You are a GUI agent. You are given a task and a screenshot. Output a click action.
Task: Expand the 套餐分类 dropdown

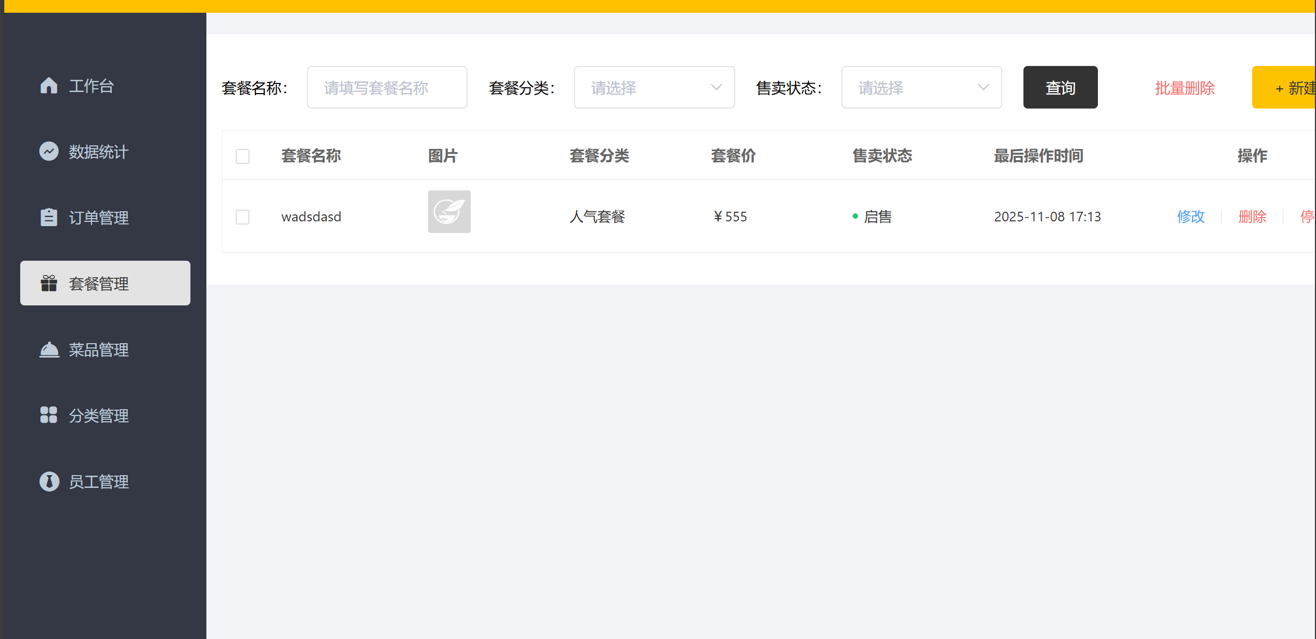(654, 87)
